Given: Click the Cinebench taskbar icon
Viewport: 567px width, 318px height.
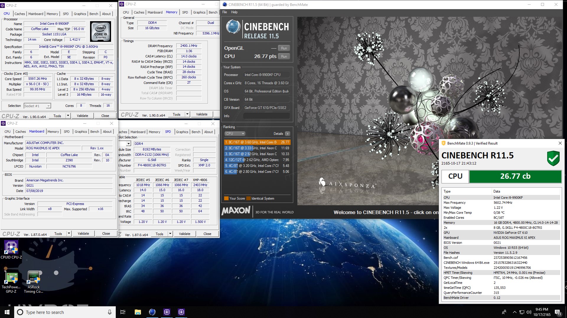Looking at the screenshot, I should click(152, 312).
